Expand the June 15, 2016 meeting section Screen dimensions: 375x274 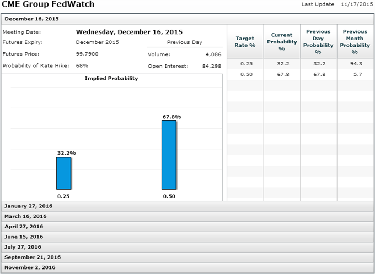187,237
